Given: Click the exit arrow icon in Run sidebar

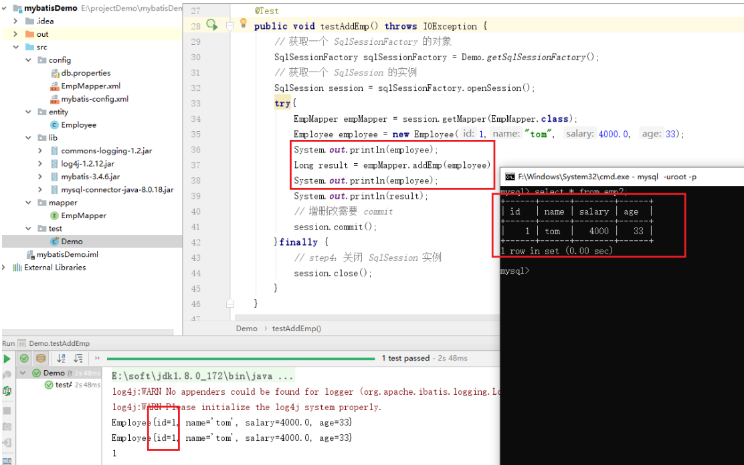Looking at the screenshot, I should pyautogui.click(x=7, y=443).
